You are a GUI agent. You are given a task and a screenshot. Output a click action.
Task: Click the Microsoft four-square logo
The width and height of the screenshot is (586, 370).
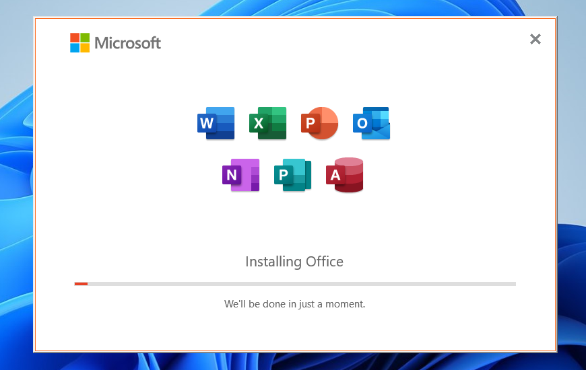[79, 42]
